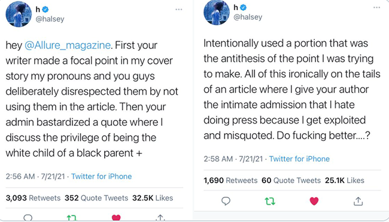Image resolution: width=389 pixels, height=222 pixels.
Task: Open the 2:58 AM 7/21/21 timestamp
Action: pyautogui.click(x=233, y=159)
